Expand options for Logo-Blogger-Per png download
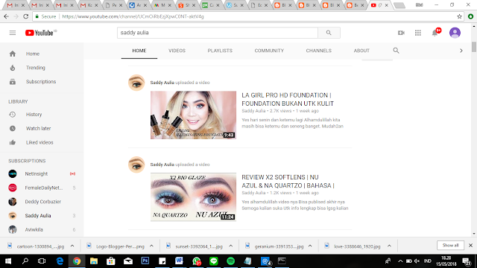This screenshot has height=268, width=477. [151, 246]
